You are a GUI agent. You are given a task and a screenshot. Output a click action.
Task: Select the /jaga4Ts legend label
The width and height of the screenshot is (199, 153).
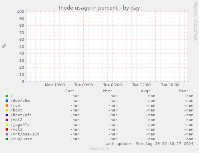coord(20,125)
